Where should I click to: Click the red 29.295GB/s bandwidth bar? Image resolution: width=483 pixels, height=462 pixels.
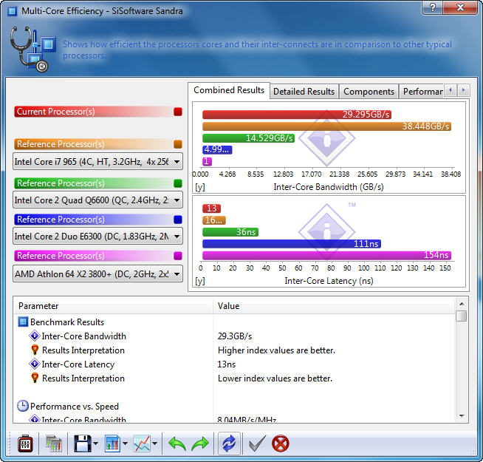click(297, 115)
